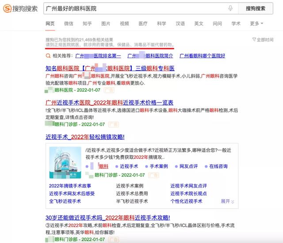The image size is (283, 243).
Task: Switch to the 医疗 tab
Action: 143,23
